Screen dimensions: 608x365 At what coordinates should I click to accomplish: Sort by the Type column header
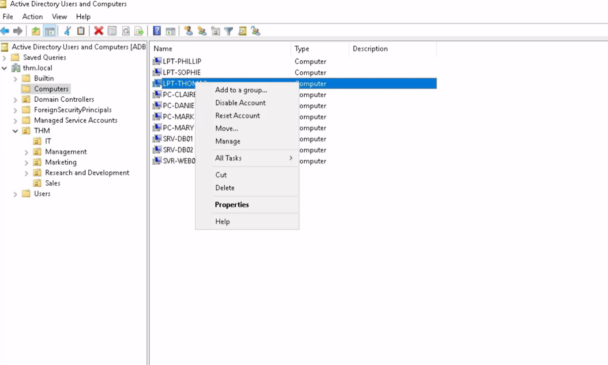click(320, 49)
